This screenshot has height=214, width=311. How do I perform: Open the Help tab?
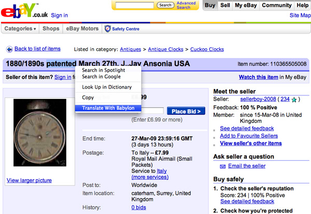[x=303, y=5]
